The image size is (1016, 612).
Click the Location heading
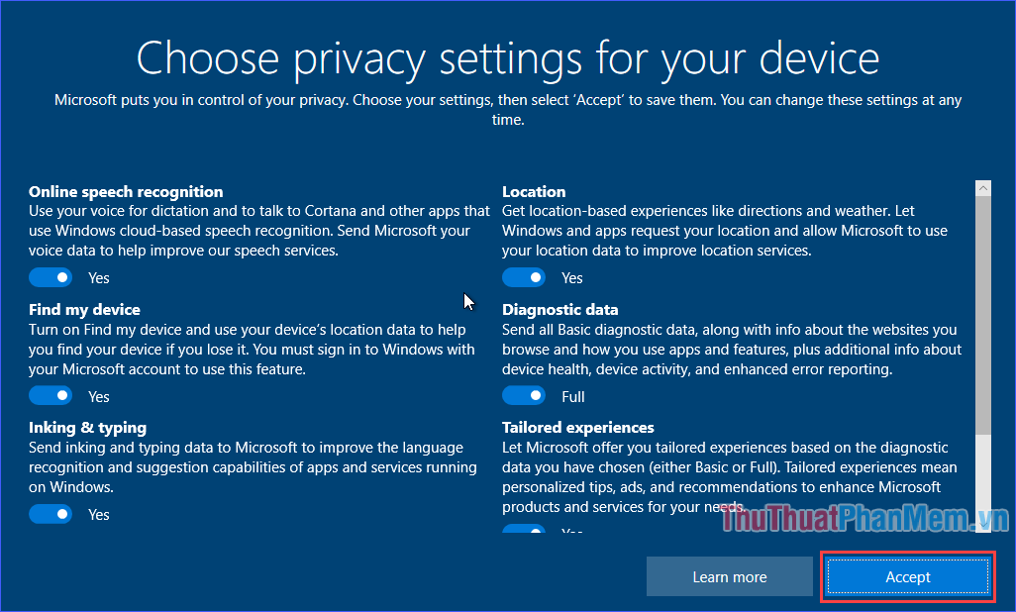[x=534, y=191]
